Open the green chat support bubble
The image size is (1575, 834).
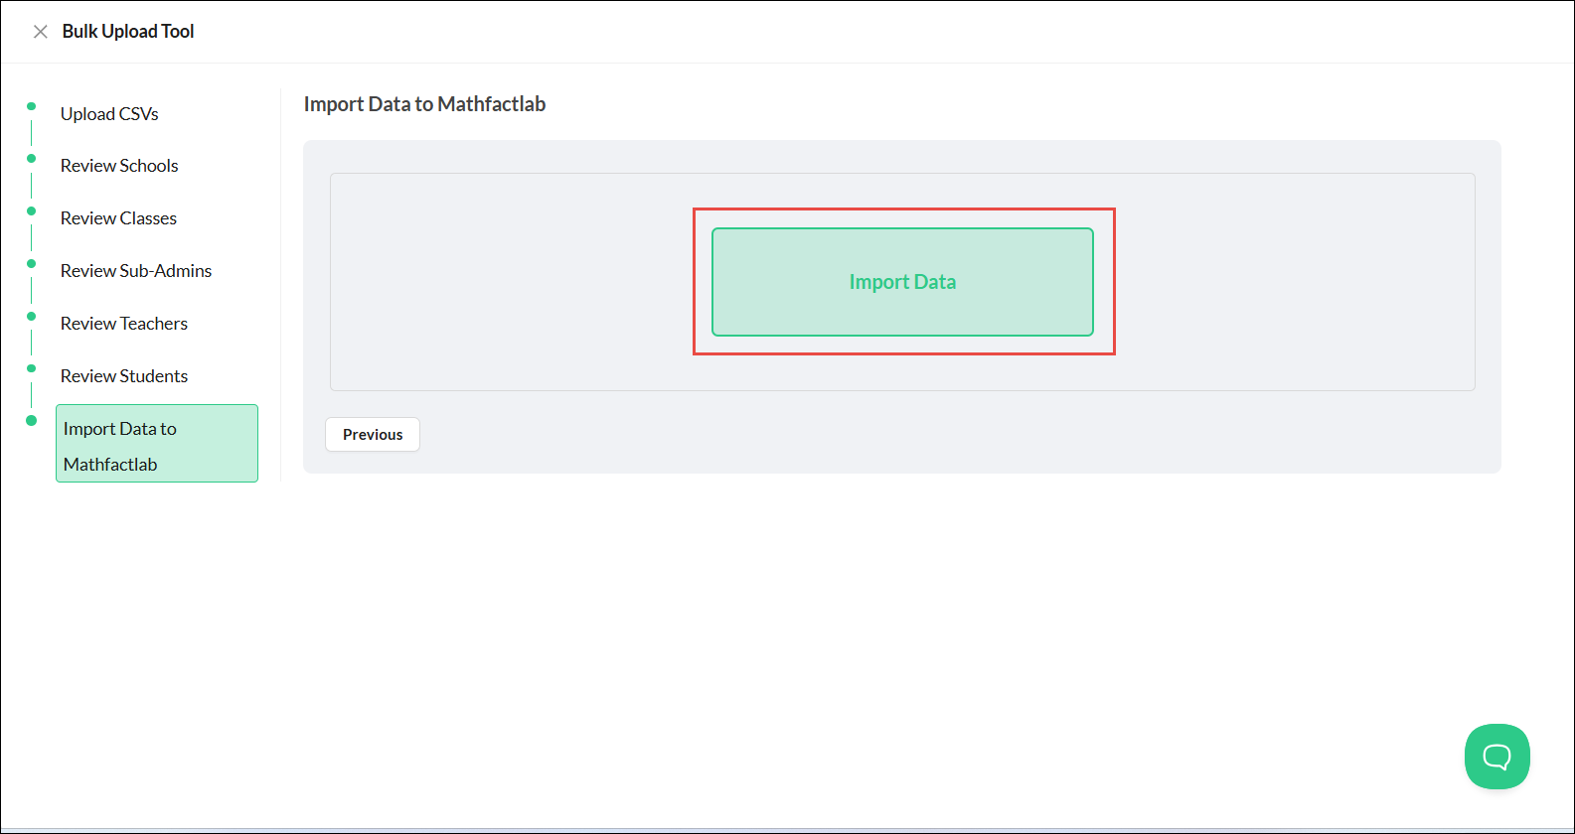coord(1496,757)
